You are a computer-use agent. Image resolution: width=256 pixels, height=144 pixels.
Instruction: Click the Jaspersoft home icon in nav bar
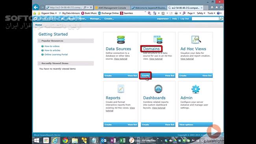(x=62, y=19)
